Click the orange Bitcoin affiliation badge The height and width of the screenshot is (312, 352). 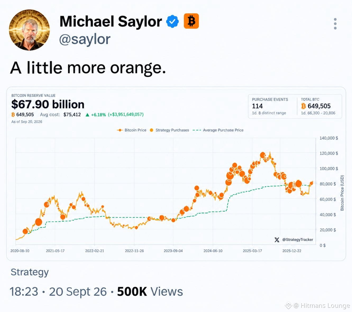[191, 21]
